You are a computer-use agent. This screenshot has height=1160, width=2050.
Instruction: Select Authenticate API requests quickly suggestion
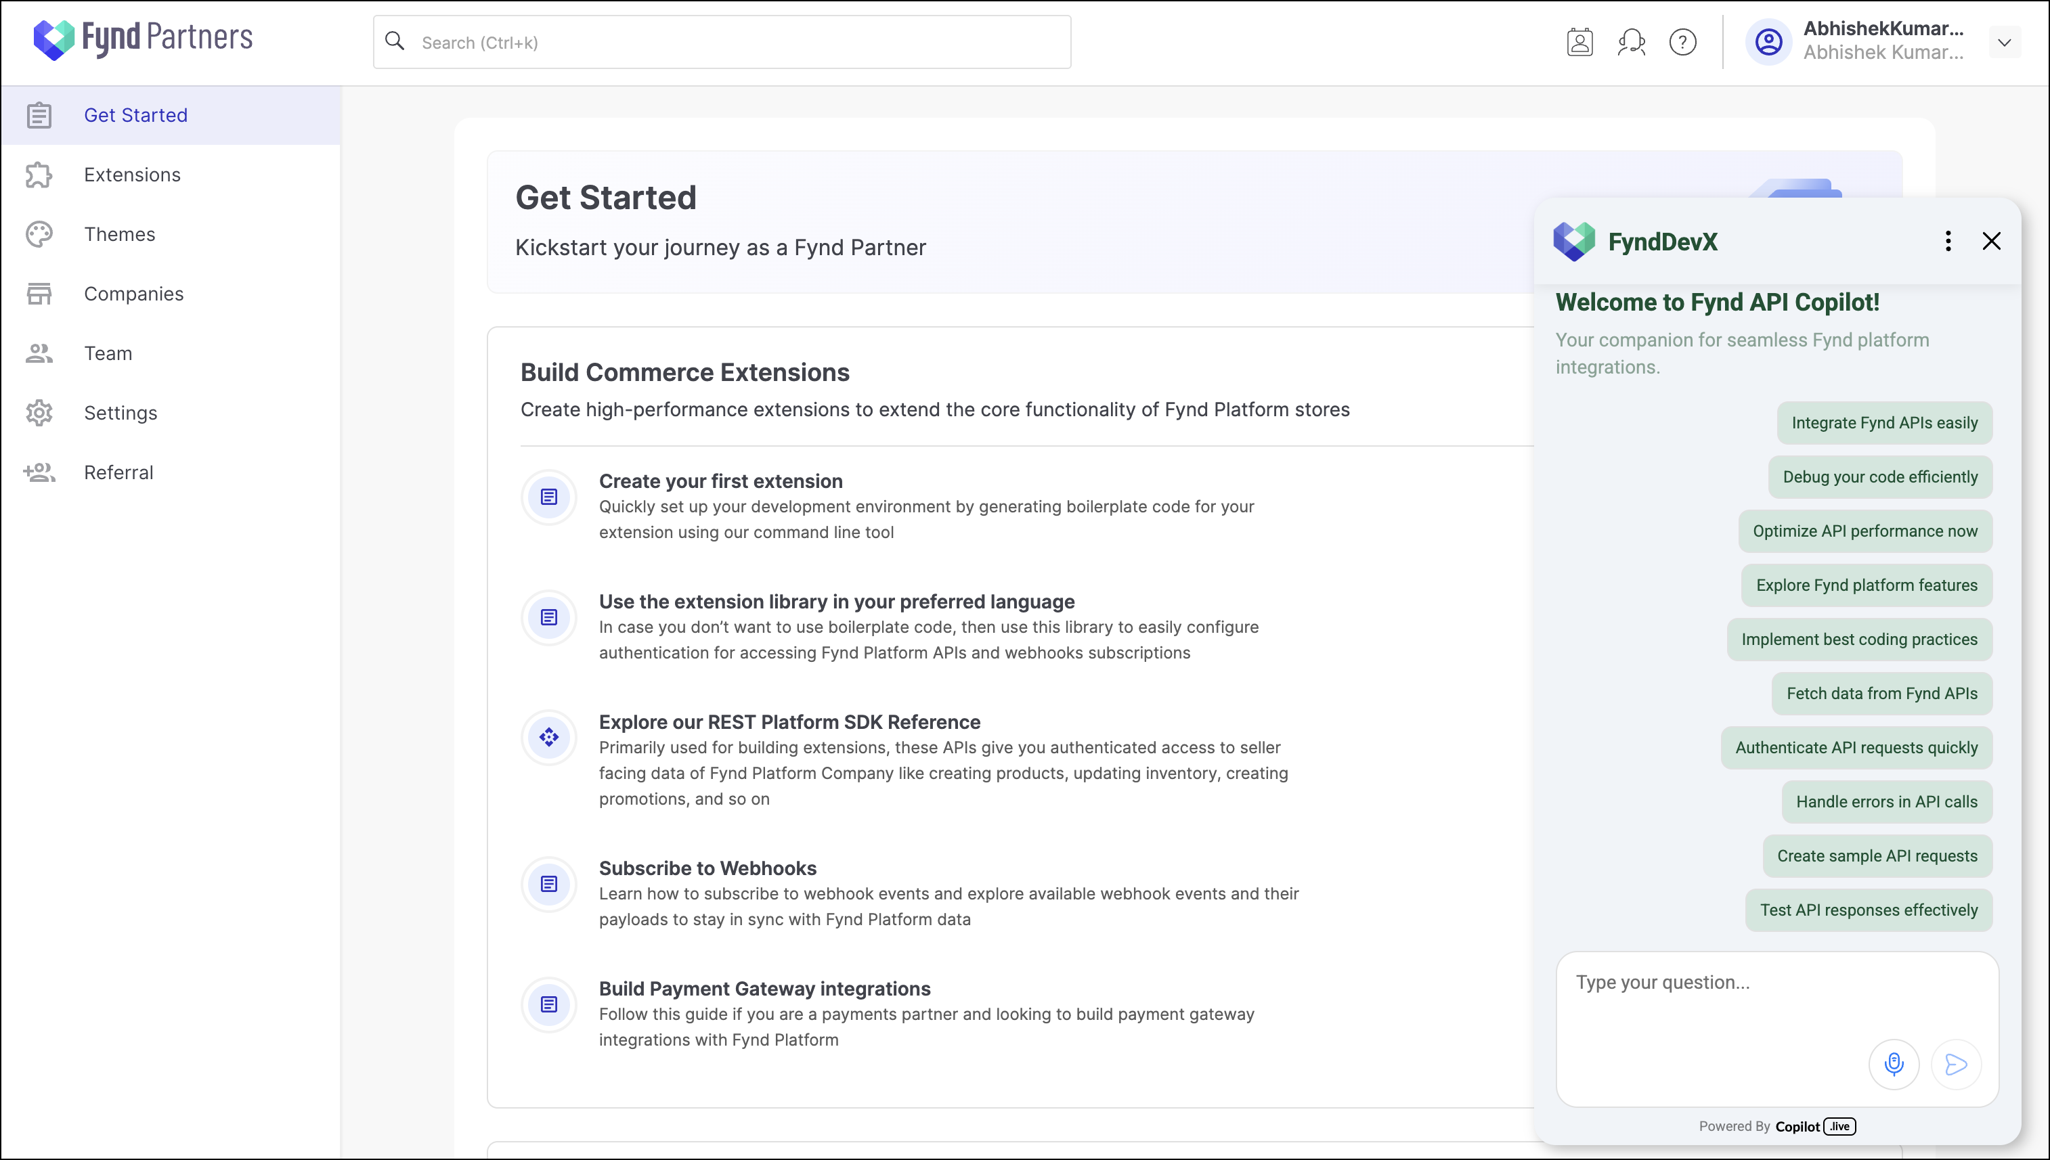click(x=1856, y=748)
